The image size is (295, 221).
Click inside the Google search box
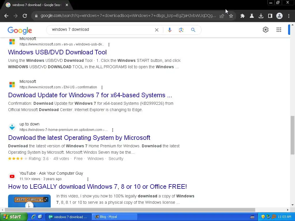click(102, 30)
